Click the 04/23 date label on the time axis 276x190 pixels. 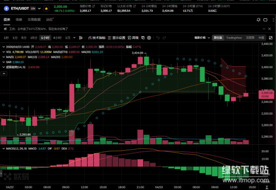[159, 187]
